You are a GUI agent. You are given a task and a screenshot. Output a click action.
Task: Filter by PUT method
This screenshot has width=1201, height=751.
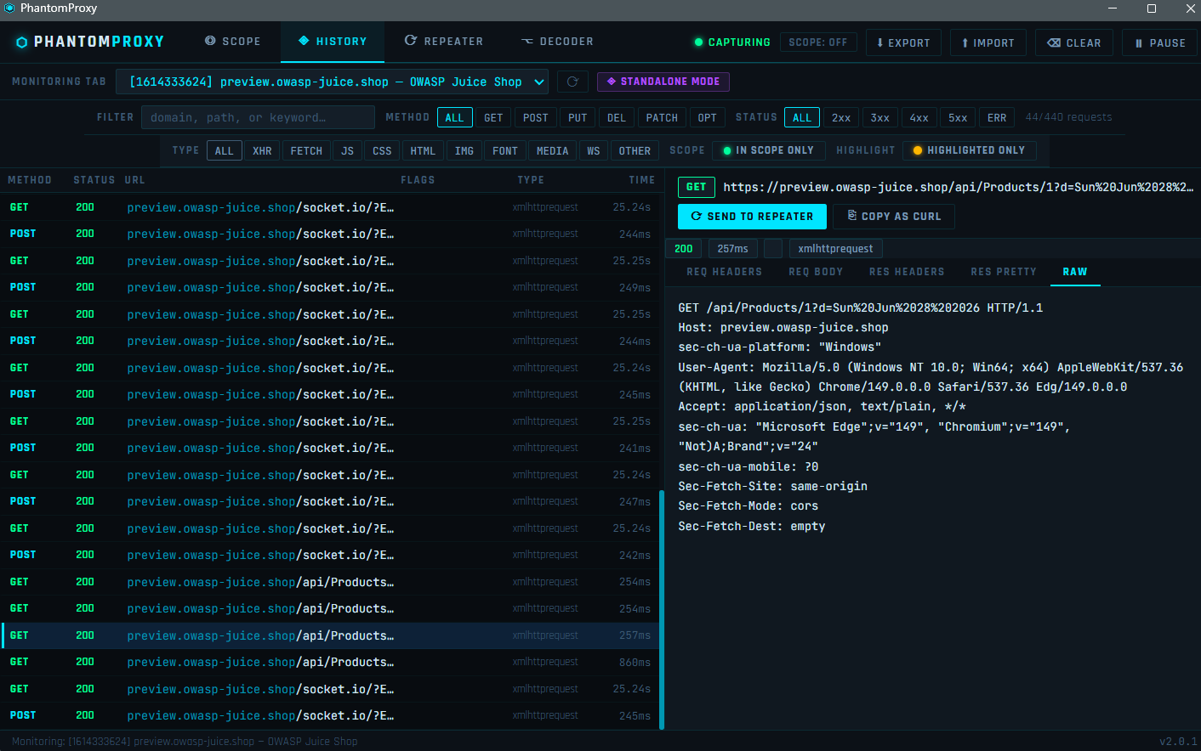point(578,117)
